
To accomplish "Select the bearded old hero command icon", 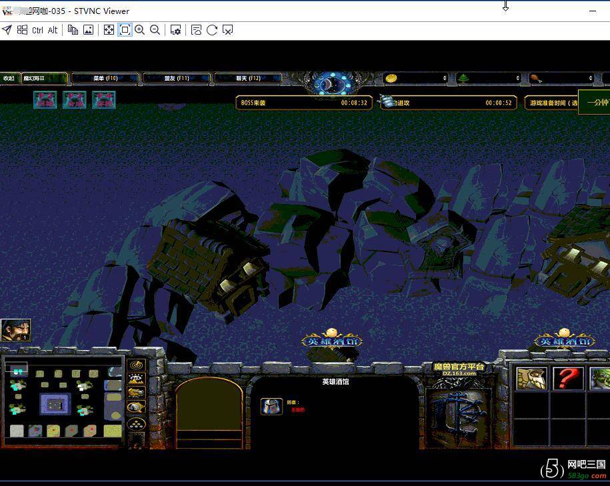I will (531, 378).
